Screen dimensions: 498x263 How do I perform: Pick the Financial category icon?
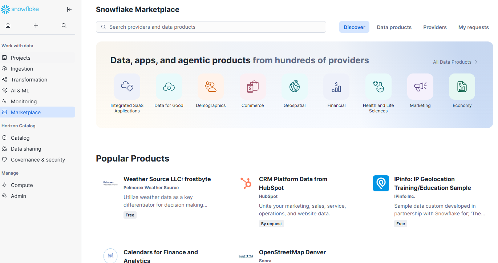[x=336, y=87]
